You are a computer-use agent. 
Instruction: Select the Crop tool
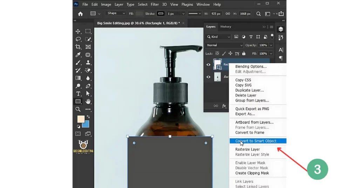(78, 47)
